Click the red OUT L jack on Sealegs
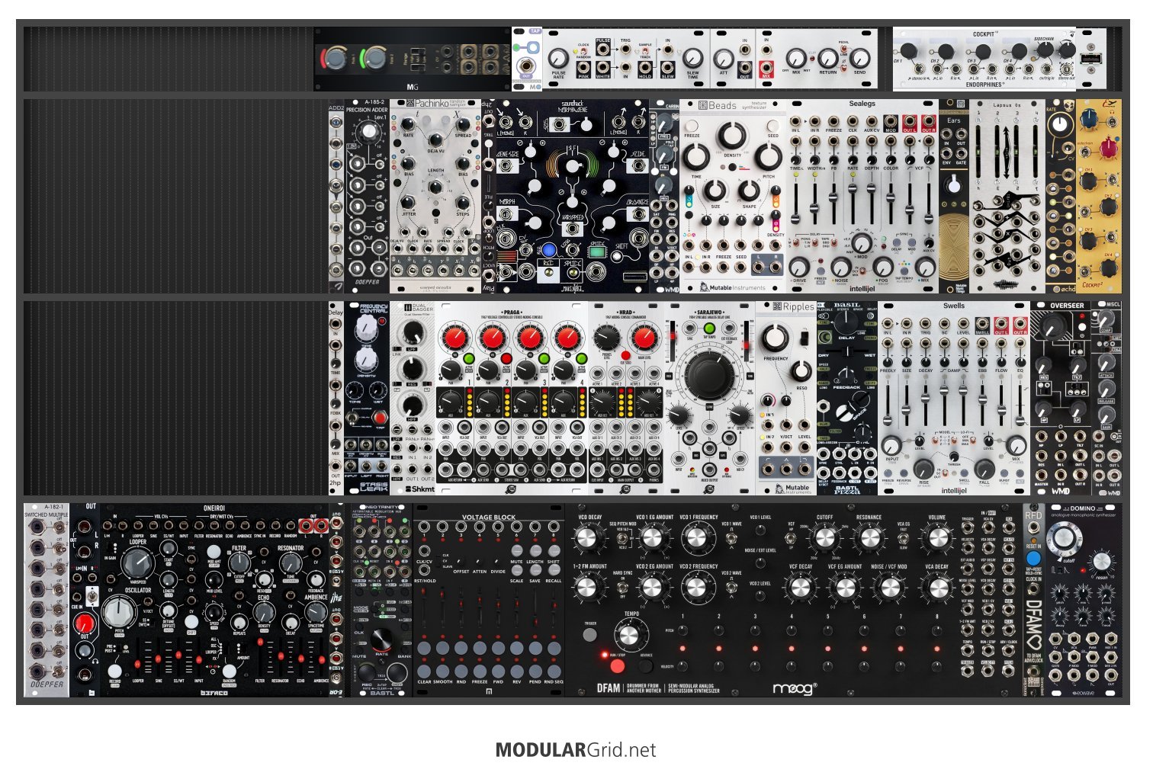The width and height of the screenshot is (1153, 766). 909,122
